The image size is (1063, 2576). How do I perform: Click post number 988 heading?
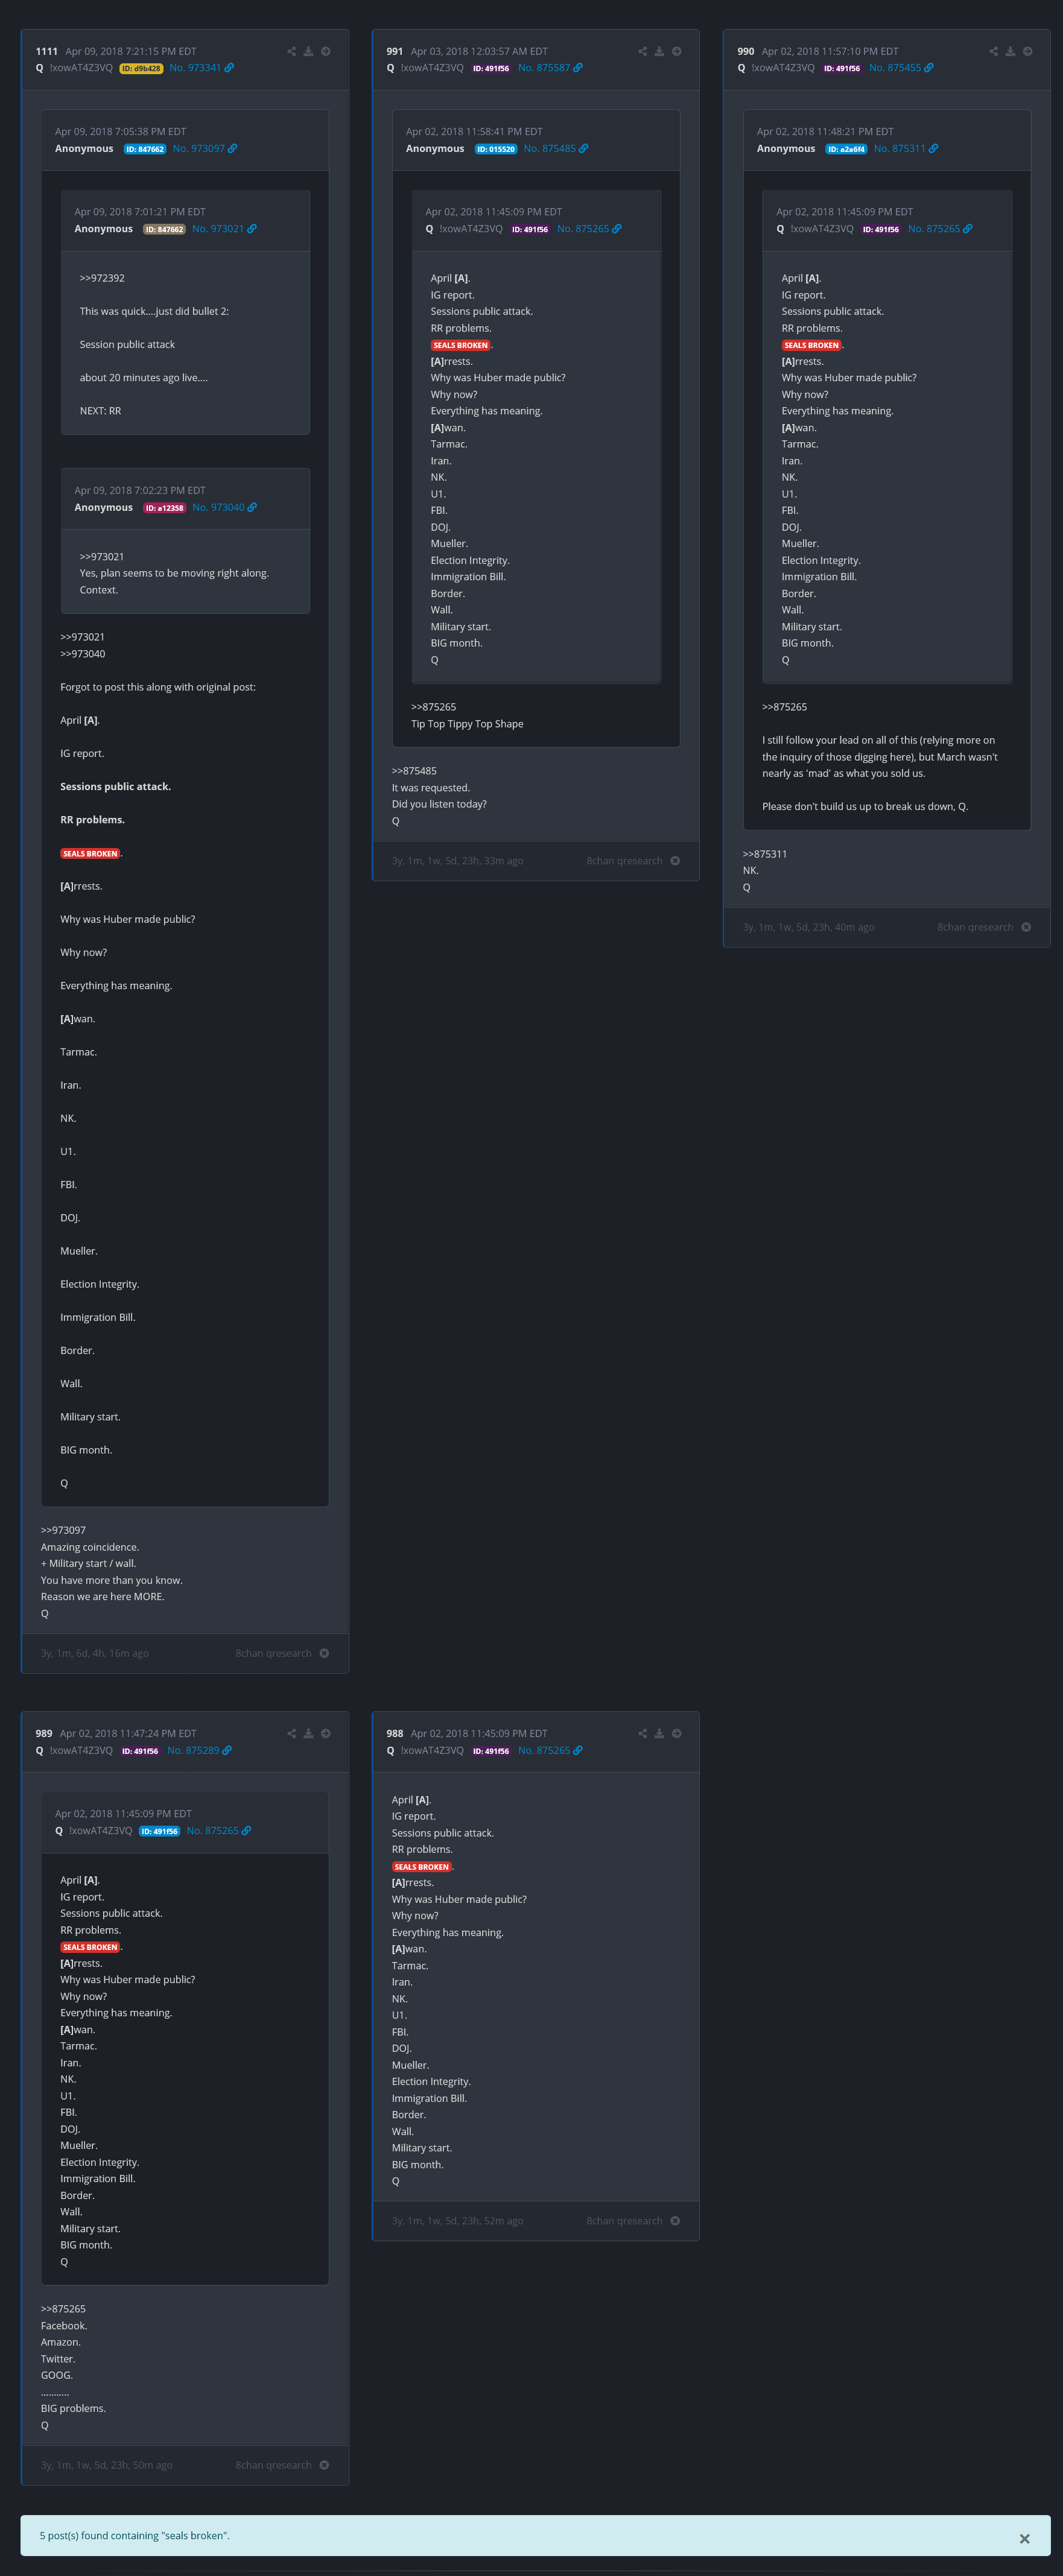click(395, 1733)
